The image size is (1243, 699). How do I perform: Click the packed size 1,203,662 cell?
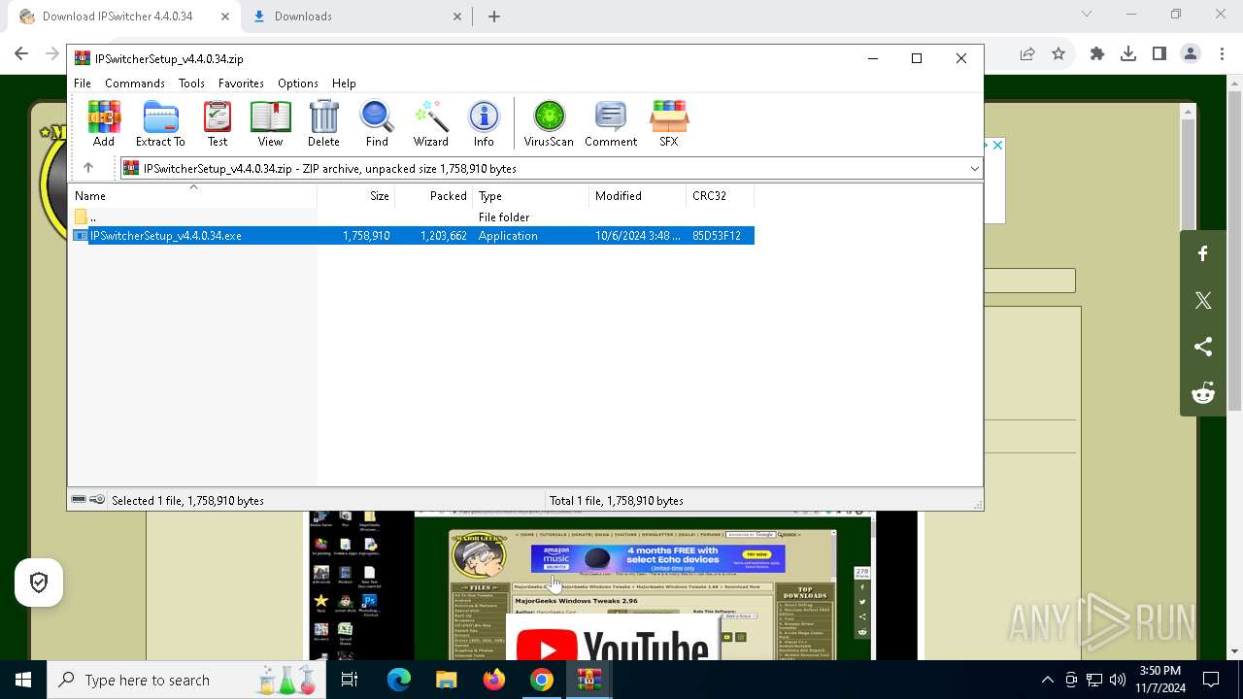click(443, 236)
